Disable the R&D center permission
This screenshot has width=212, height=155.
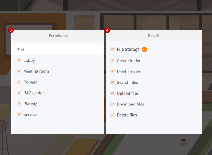(19, 93)
